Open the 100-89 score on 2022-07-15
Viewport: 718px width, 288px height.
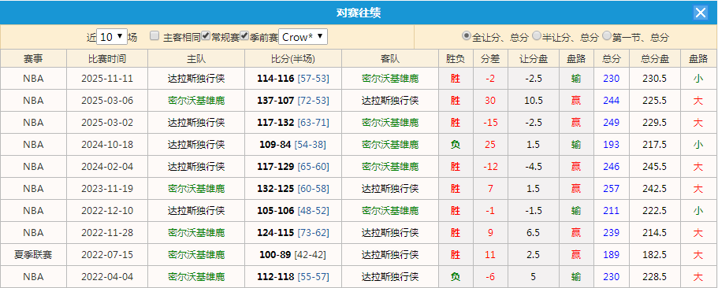[275, 254]
